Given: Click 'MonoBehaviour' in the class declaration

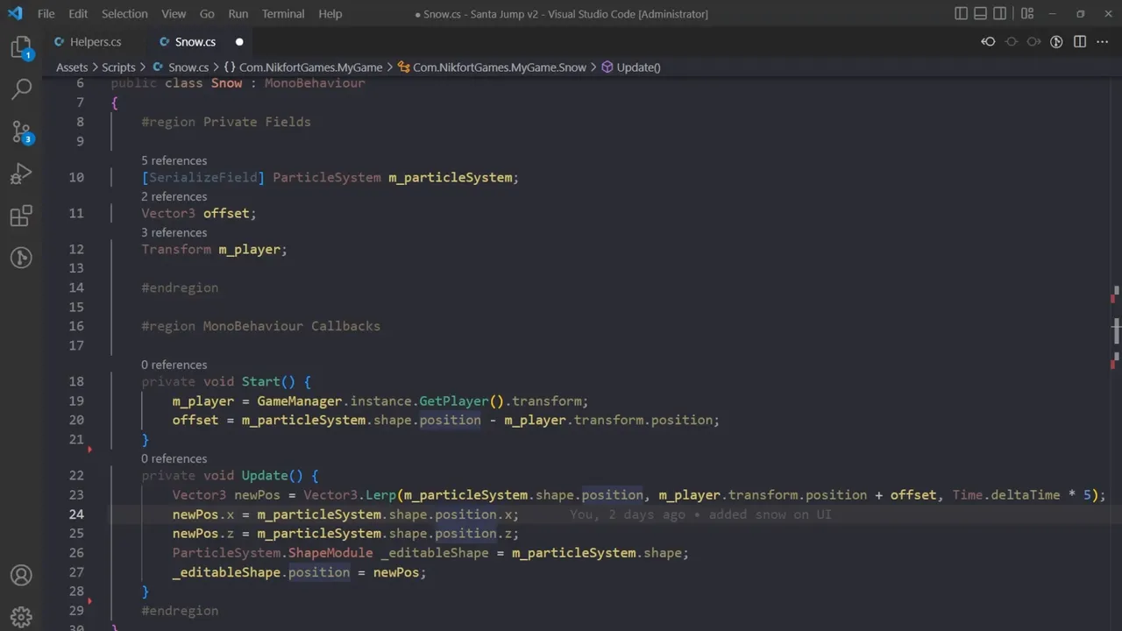Looking at the screenshot, I should click(315, 83).
